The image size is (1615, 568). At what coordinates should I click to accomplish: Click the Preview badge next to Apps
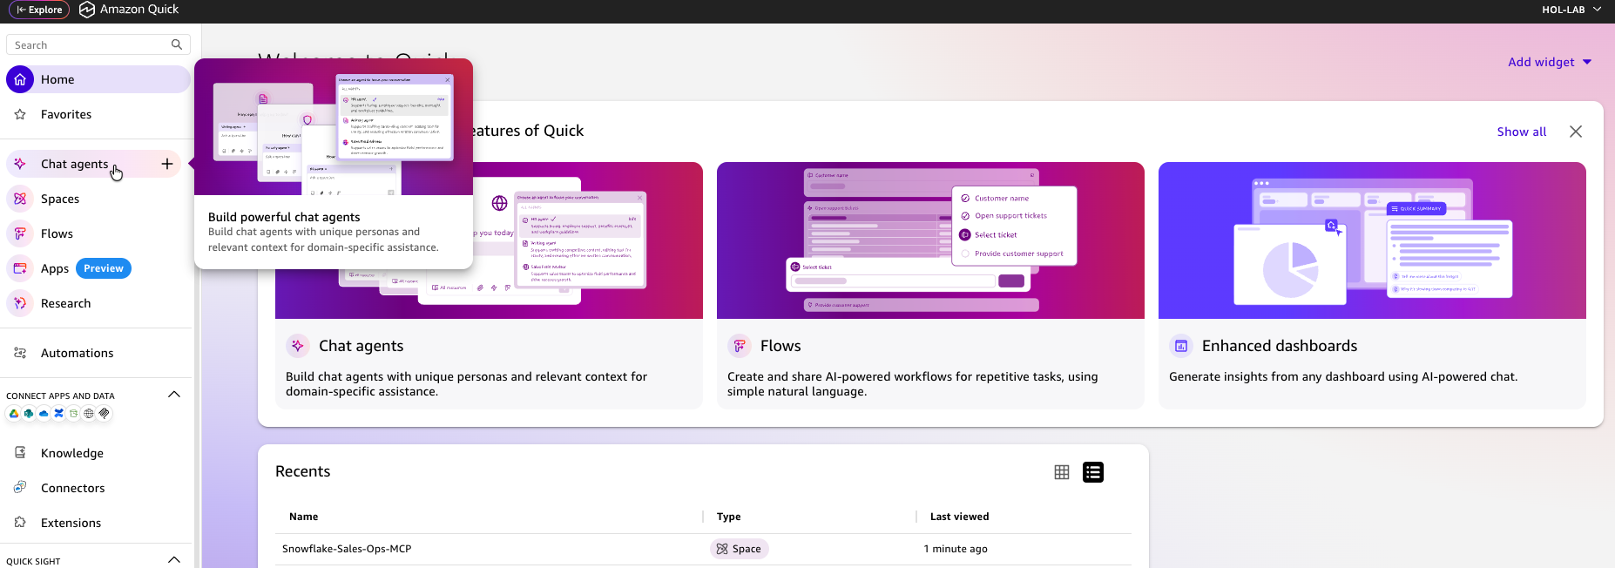104,268
